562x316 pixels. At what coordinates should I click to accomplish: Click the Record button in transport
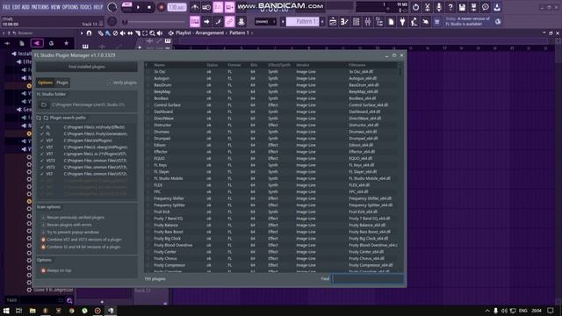click(162, 7)
